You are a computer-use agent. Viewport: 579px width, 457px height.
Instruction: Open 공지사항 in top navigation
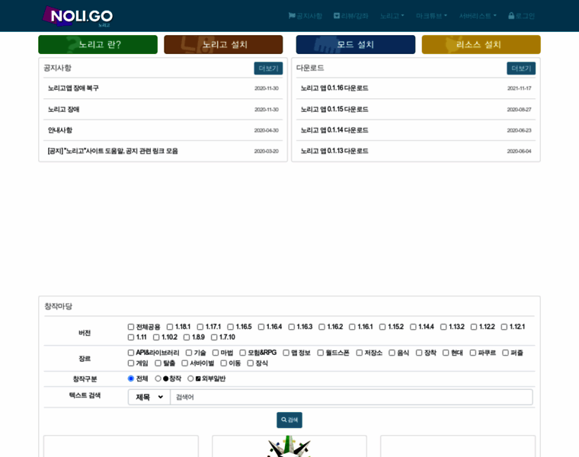[305, 16]
